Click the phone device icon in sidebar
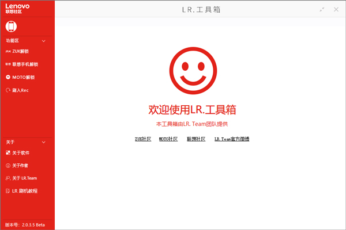 11,26
